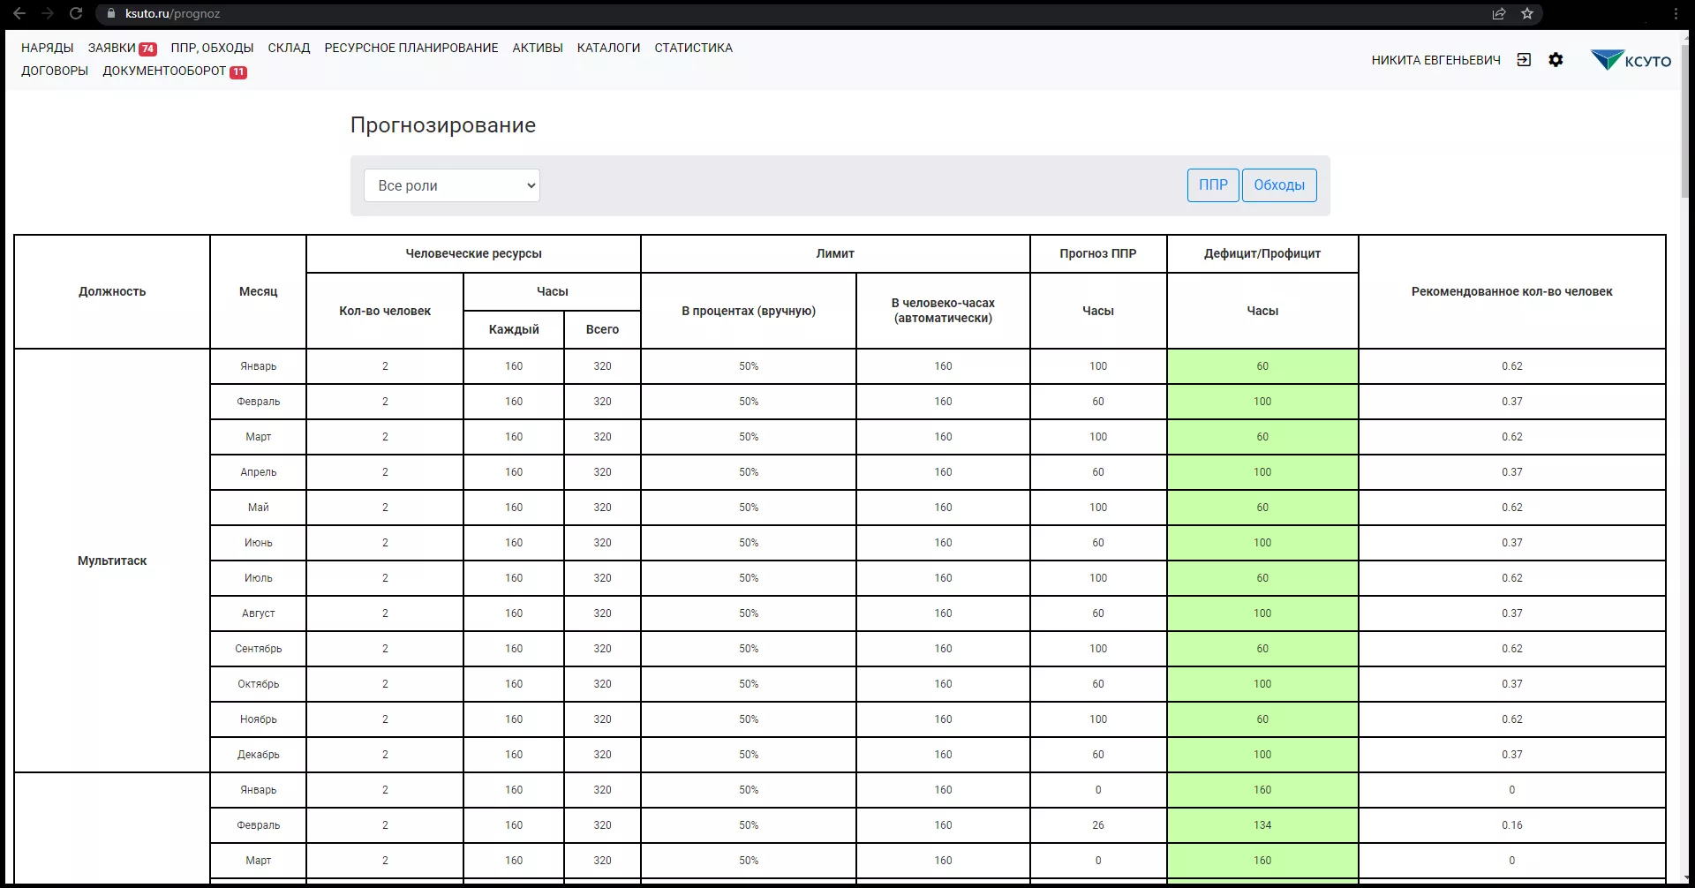This screenshot has width=1695, height=888.
Task: Click the КСУТО logo
Action: click(x=1631, y=60)
